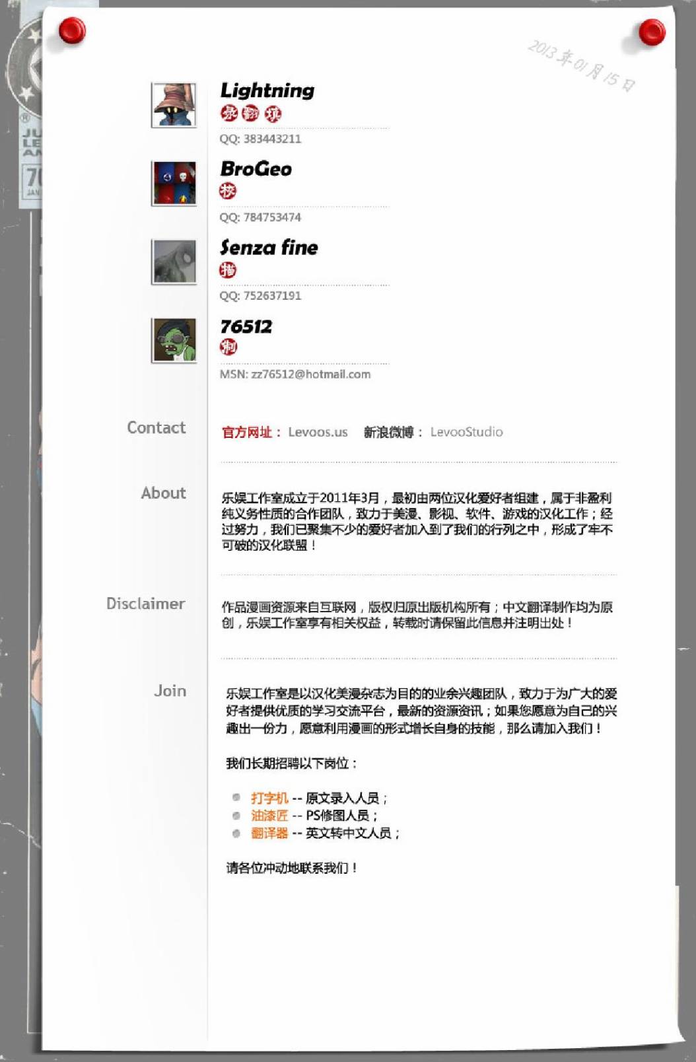Click the red seal badge under 76512

(228, 347)
